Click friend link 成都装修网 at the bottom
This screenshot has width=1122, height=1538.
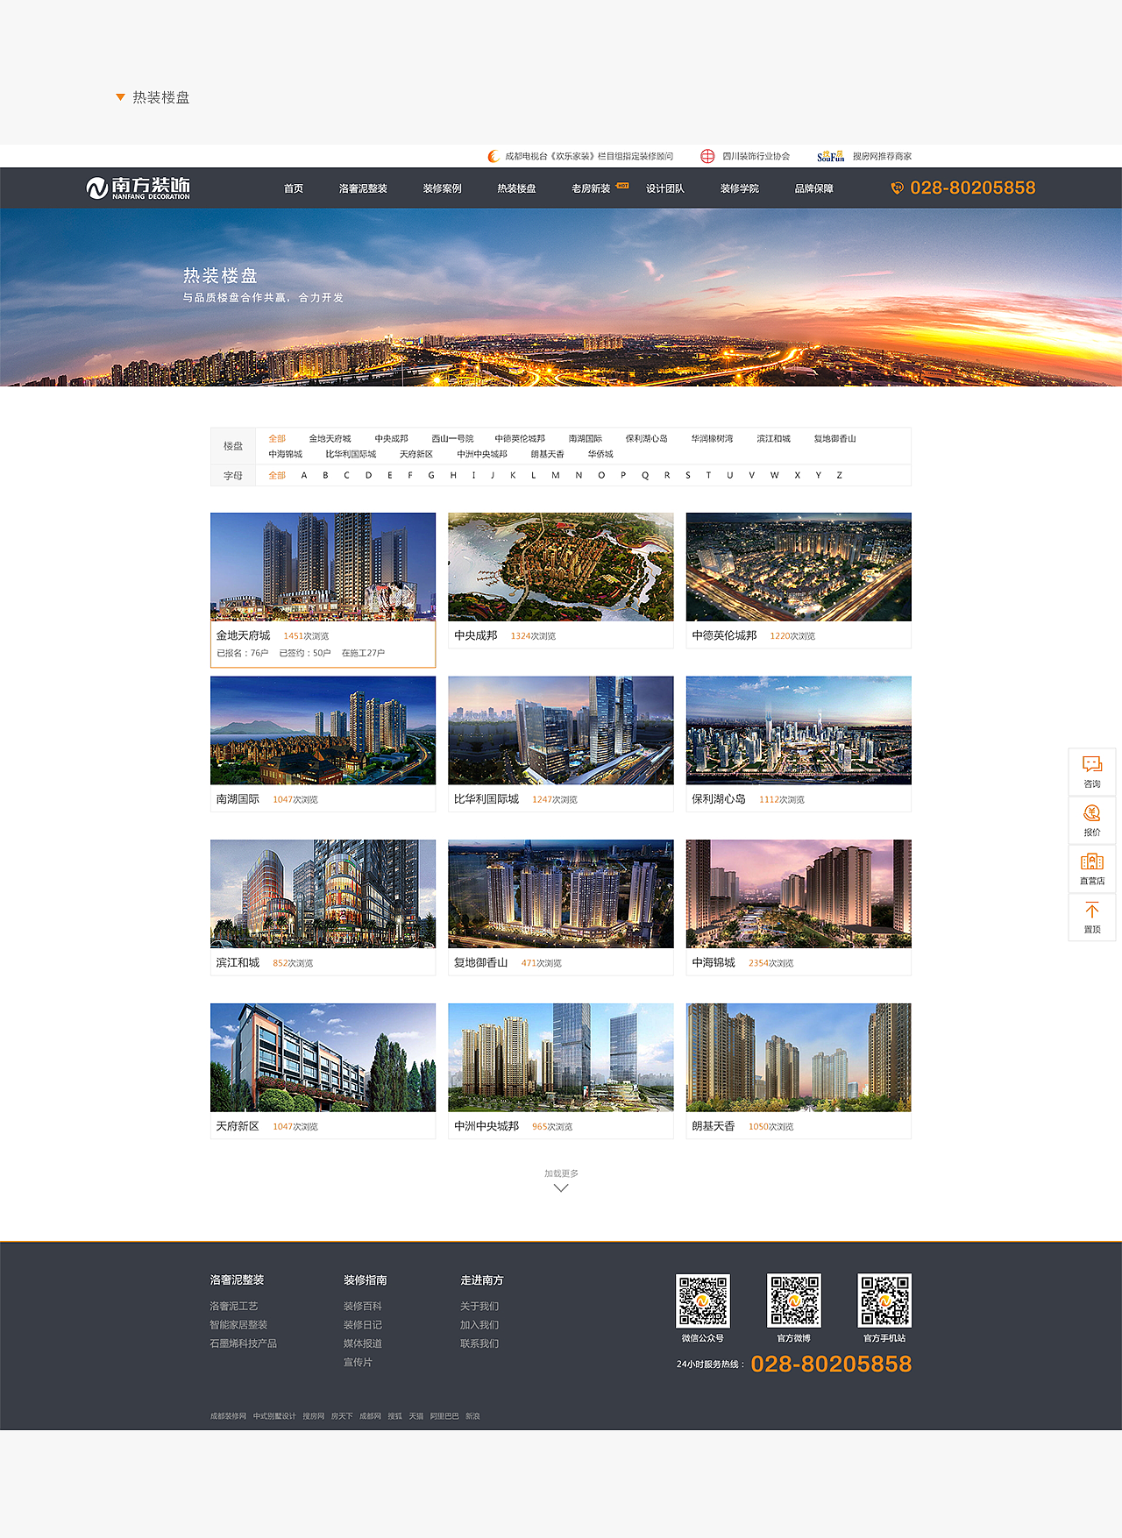(228, 1416)
